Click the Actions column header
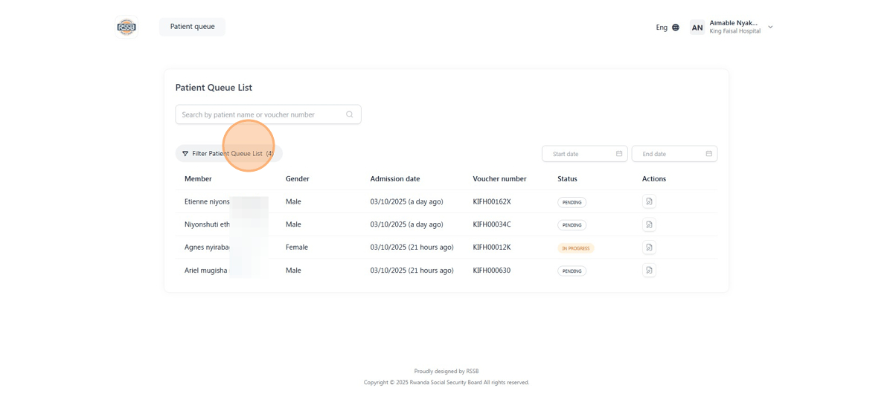Viewport: 893px width, 408px height. 654,179
